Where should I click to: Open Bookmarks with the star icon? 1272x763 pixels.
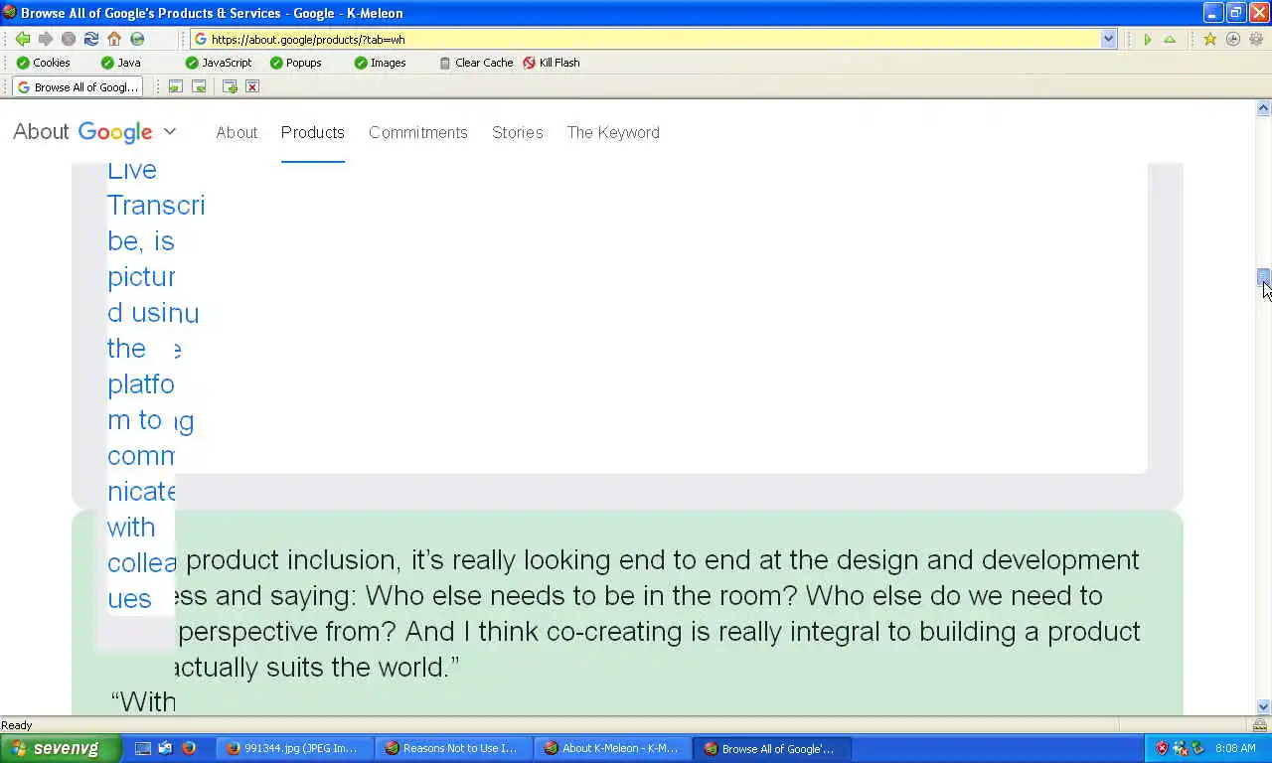[1209, 40]
